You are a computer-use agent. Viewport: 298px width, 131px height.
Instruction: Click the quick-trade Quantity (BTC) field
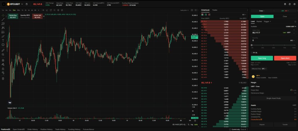tap(25, 16)
